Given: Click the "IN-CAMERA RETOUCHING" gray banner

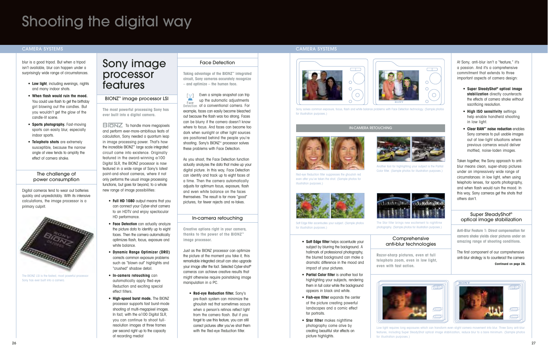Looking at the screenshot, I should point(370,128).
